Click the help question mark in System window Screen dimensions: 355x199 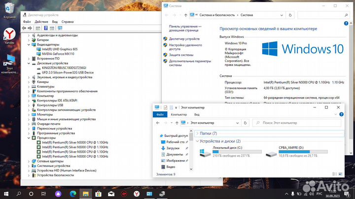point(346,23)
